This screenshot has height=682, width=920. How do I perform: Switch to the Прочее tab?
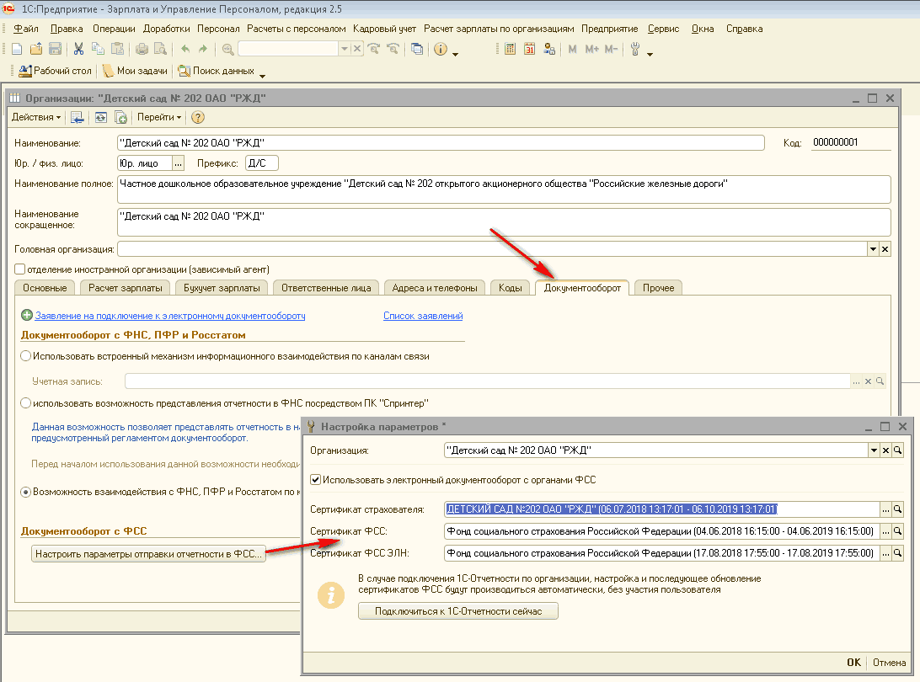coord(658,288)
